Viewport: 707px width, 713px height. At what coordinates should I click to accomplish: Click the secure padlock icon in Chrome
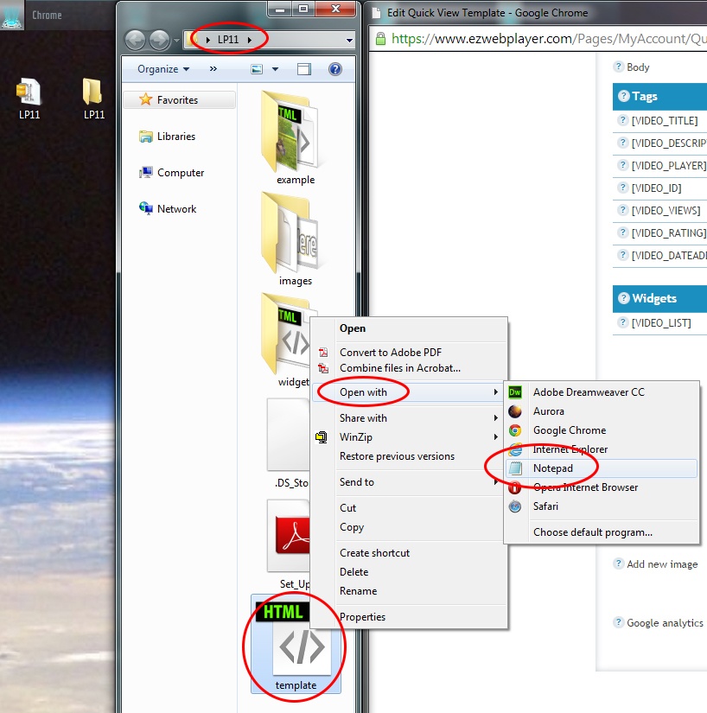point(380,39)
